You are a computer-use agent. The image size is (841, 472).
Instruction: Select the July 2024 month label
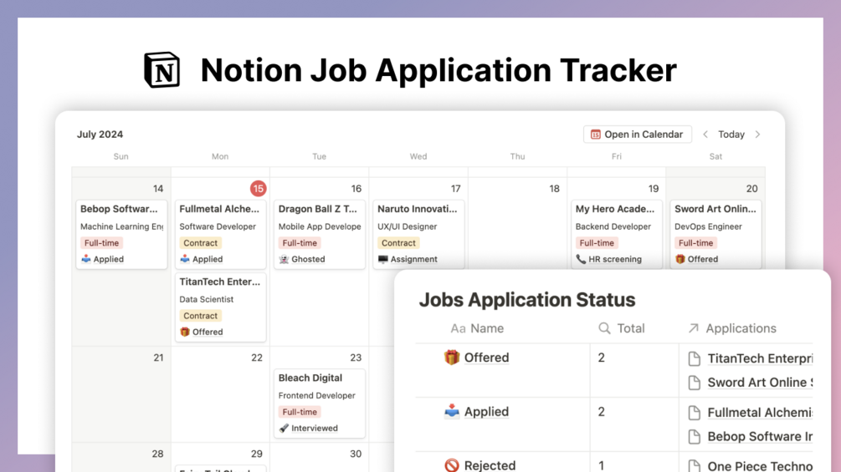[100, 134]
